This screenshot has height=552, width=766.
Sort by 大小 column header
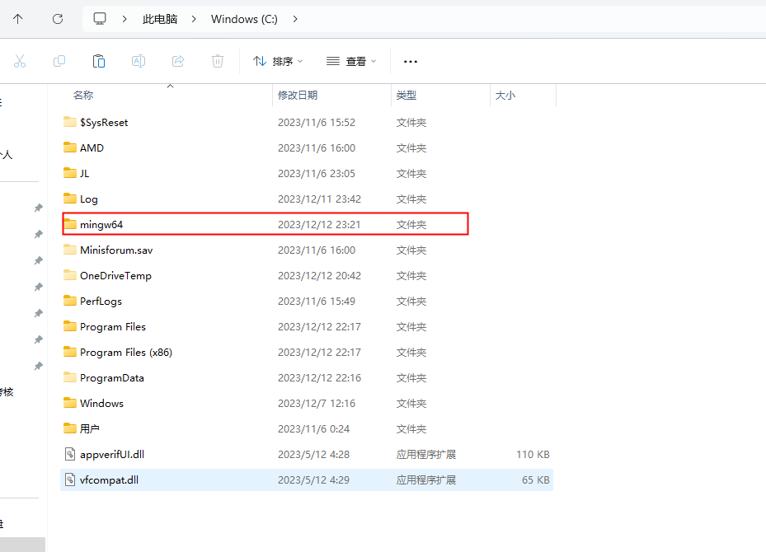(505, 96)
